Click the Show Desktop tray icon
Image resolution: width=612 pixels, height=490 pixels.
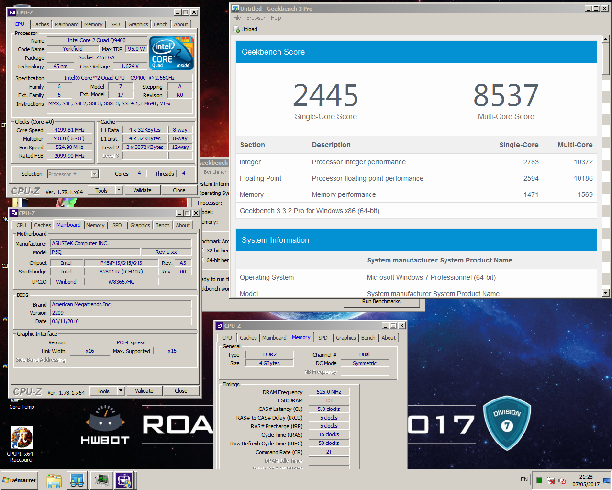[606, 480]
